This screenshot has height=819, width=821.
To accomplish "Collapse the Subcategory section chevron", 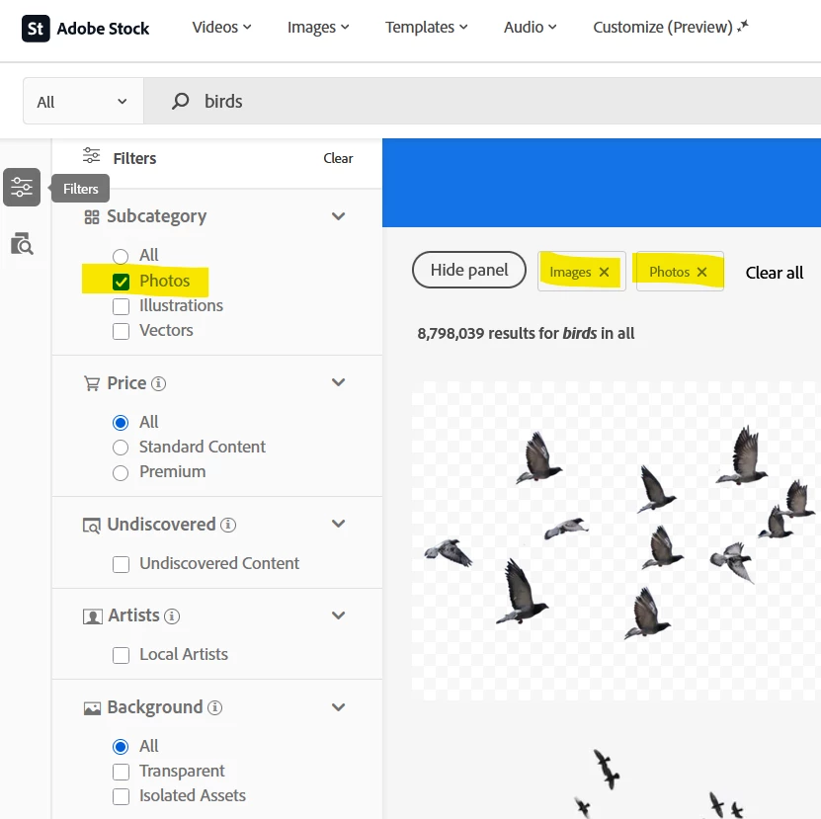I will click(338, 216).
